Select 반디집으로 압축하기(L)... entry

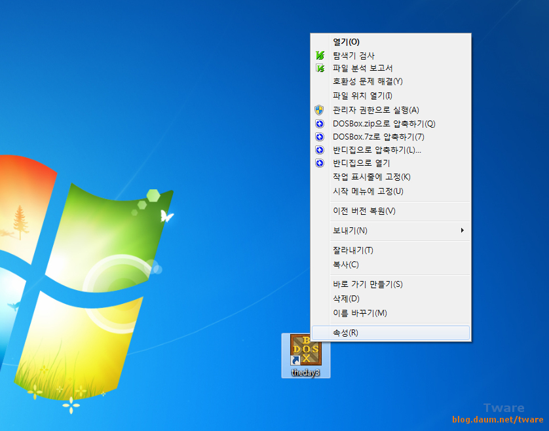tap(390, 150)
